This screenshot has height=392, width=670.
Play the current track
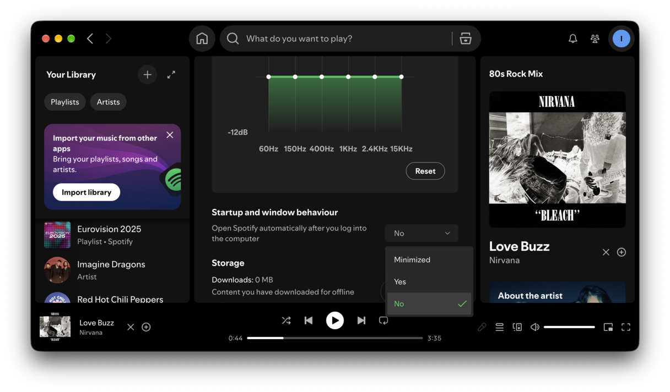tap(335, 320)
